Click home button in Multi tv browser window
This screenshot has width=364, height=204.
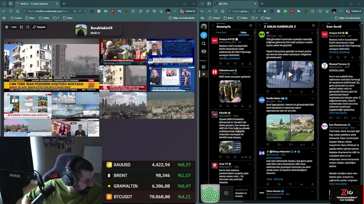[x=18, y=11]
